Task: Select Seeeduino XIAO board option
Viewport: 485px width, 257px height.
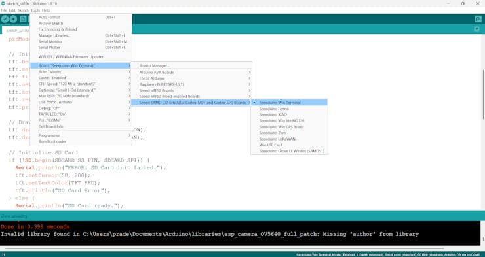Action: click(289, 115)
